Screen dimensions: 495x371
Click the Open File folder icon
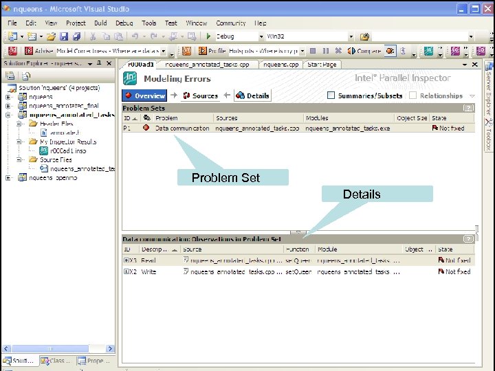pos(51,36)
